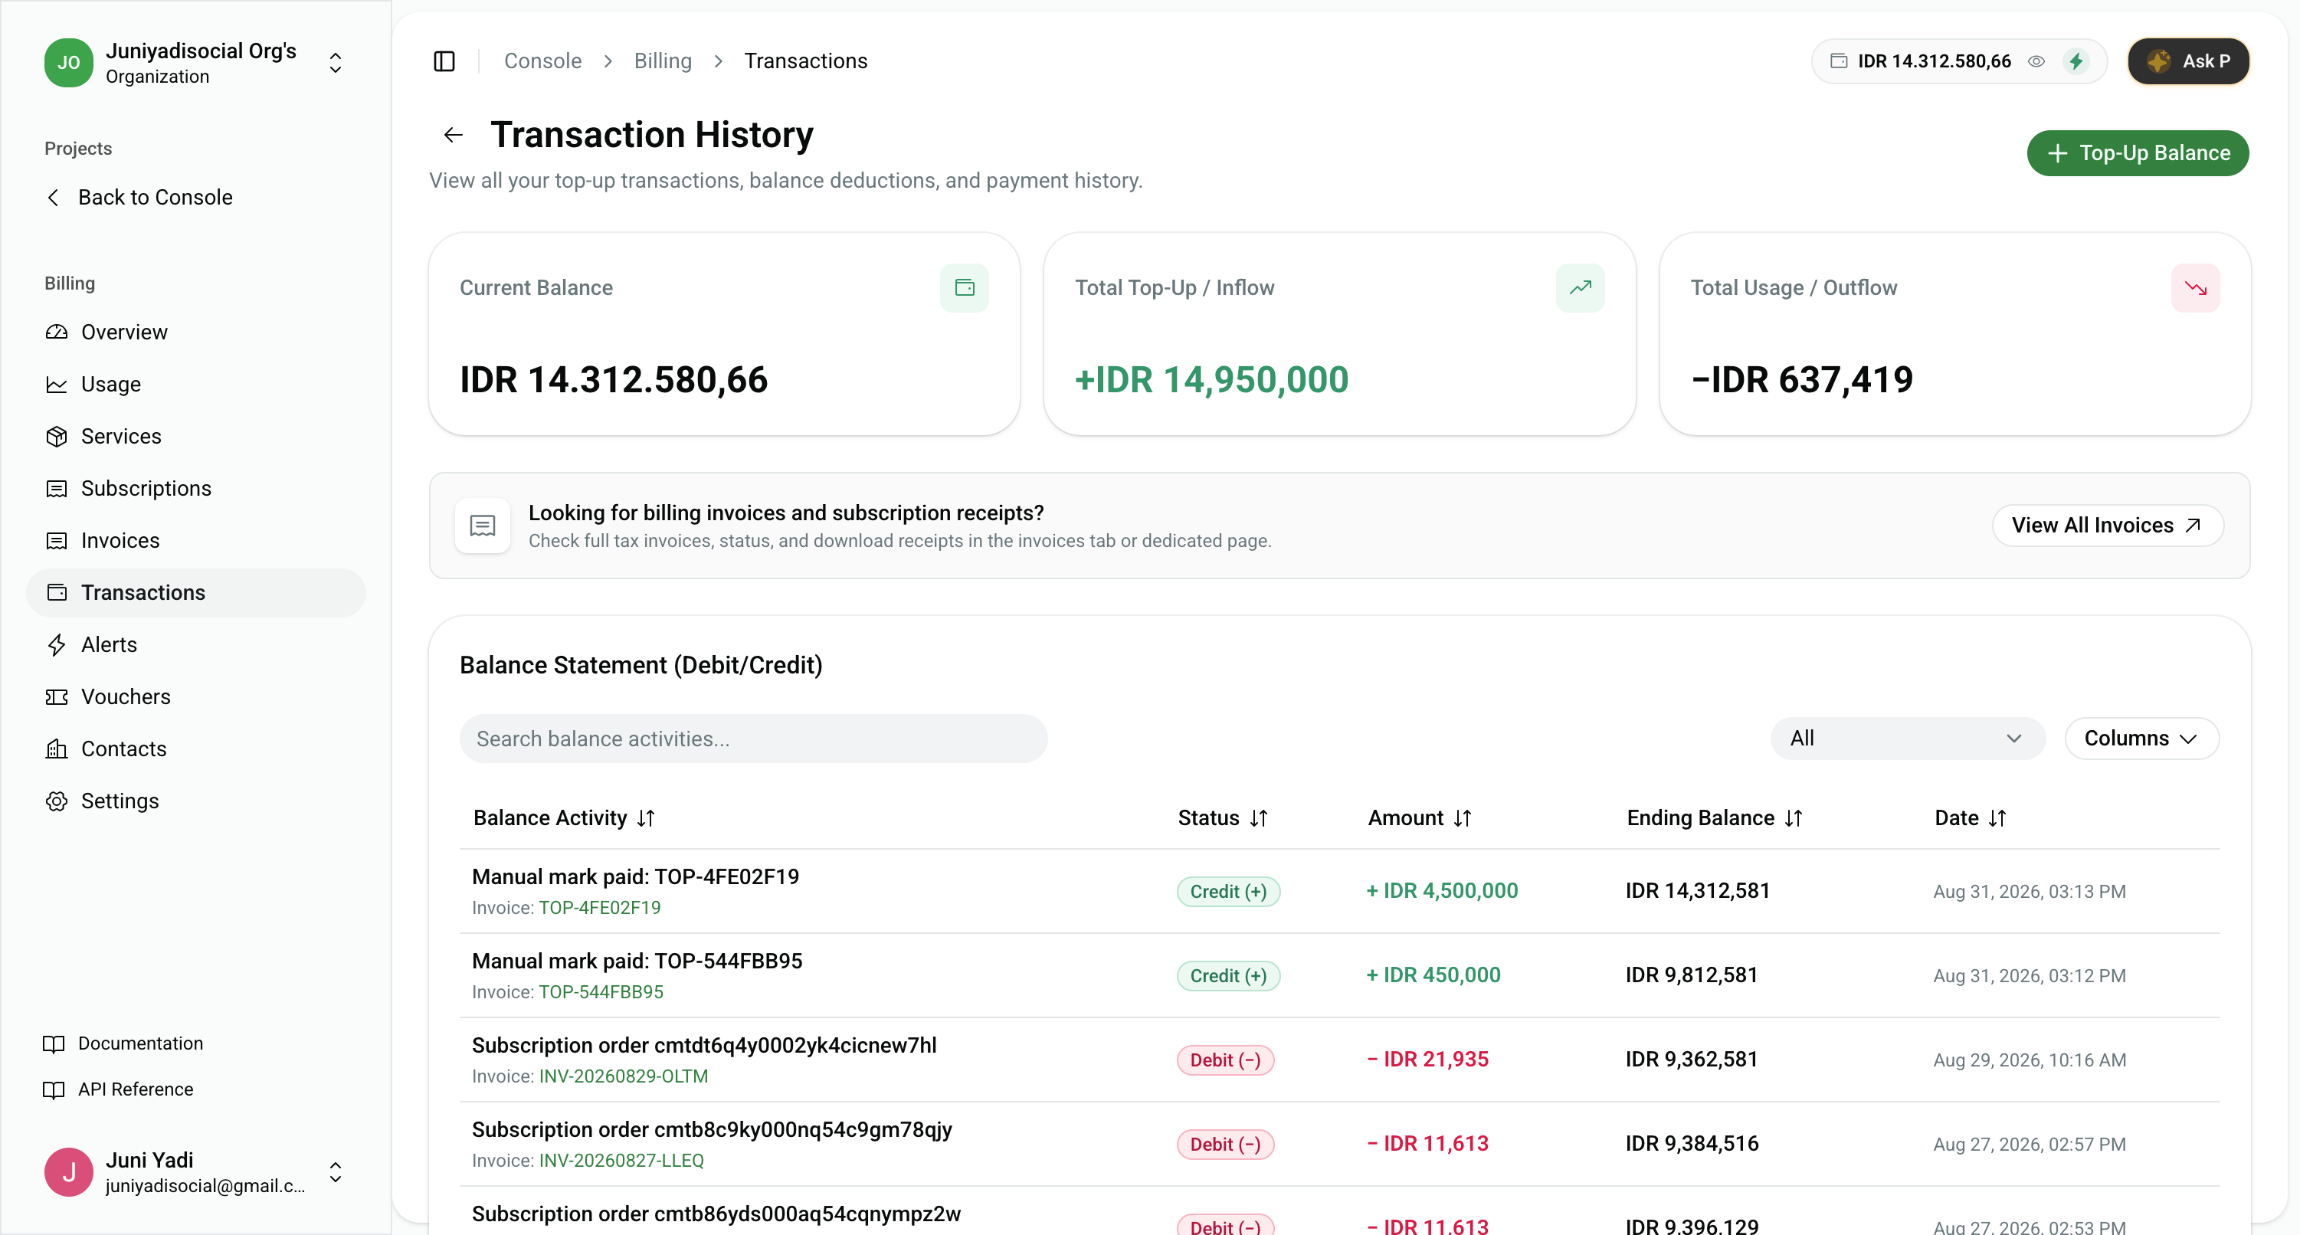The image size is (2300, 1235).
Task: Click the Top-Up Balance button
Action: point(2138,153)
